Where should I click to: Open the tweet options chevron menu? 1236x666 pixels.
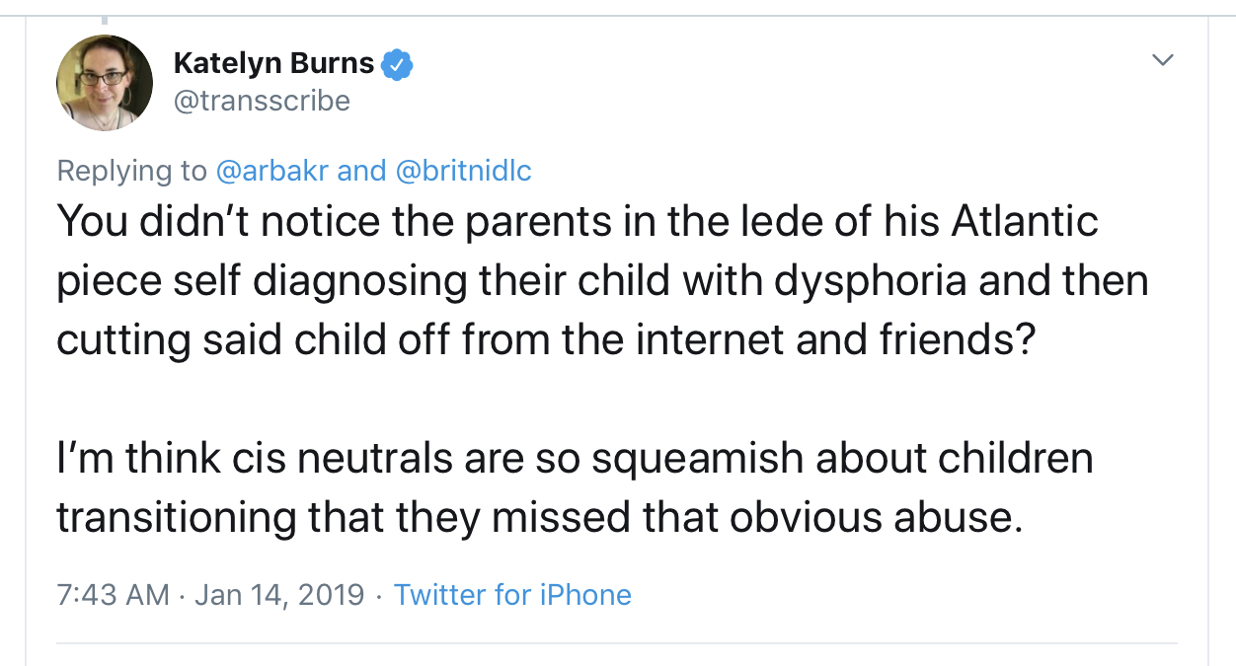point(1164,61)
